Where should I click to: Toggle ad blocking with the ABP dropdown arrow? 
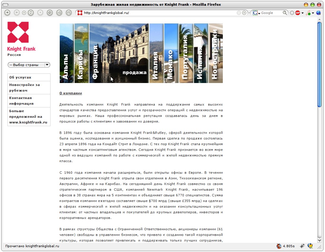302,13
